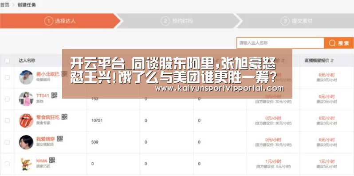
Task: Check the box for kinas
Action: (x=7, y=164)
